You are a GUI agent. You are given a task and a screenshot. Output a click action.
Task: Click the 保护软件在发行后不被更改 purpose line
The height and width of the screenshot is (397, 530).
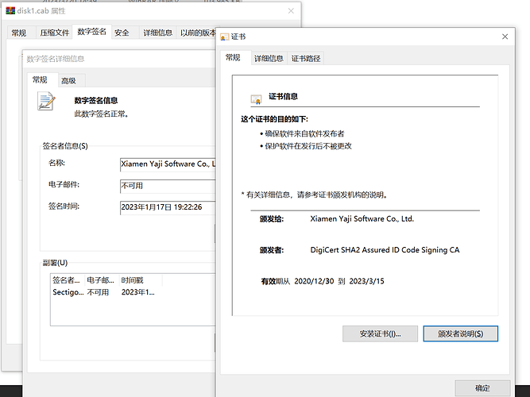[x=308, y=146]
